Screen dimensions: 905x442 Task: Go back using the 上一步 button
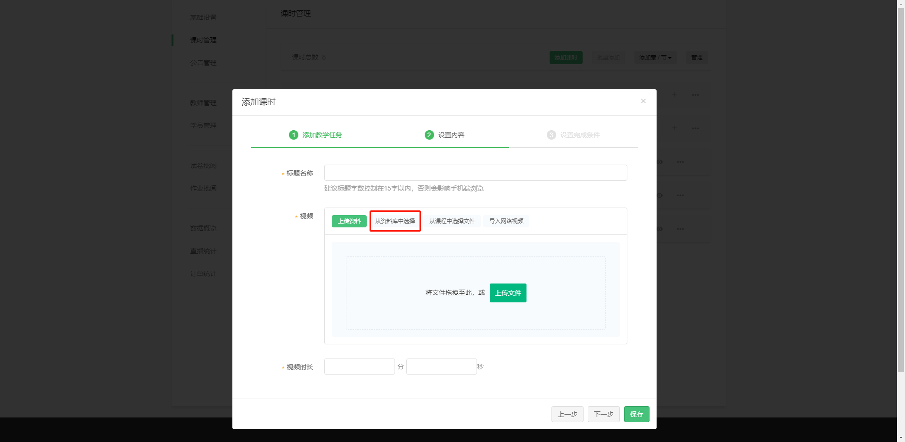point(568,414)
